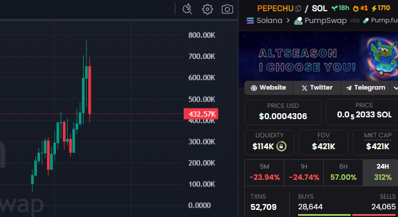Select the 1H timeframe tab
The width and height of the screenshot is (398, 217).
tap(304, 173)
